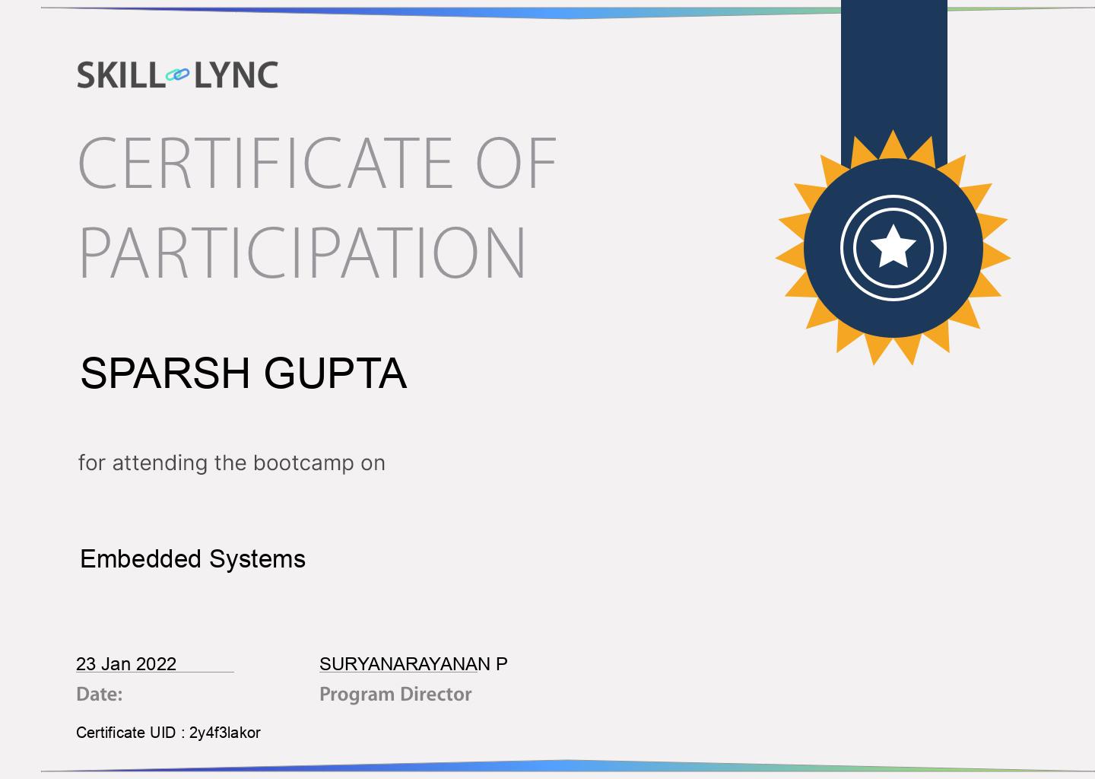
Task: Click the date 23 Jan 2022
Action: [126, 664]
